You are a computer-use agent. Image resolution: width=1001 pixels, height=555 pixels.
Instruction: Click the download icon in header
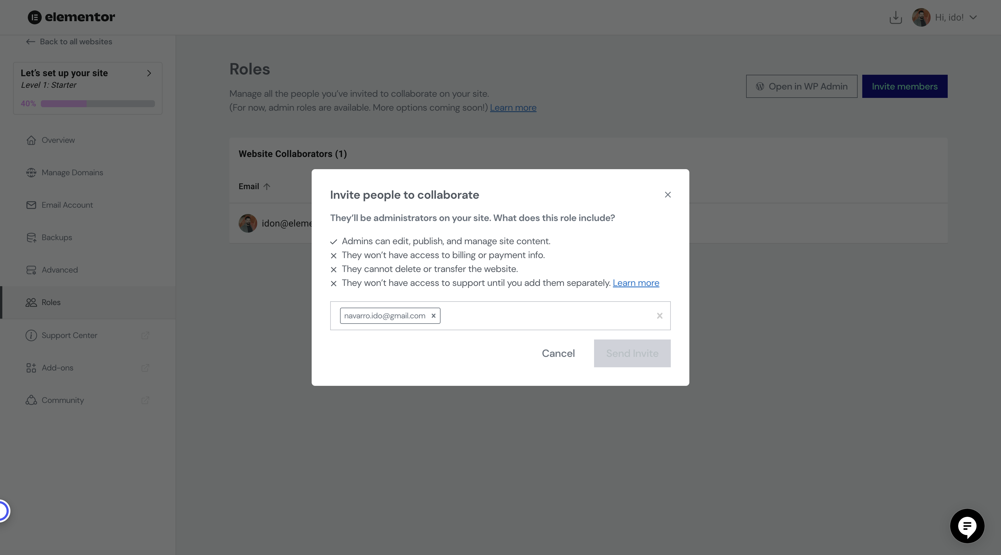895,17
